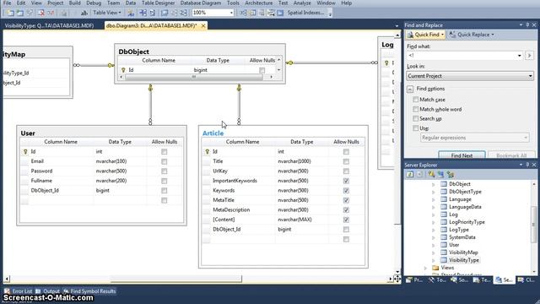The width and height of the screenshot is (540, 304).
Task: Add a New Text Annotation (ab icon)
Action: [84, 14]
